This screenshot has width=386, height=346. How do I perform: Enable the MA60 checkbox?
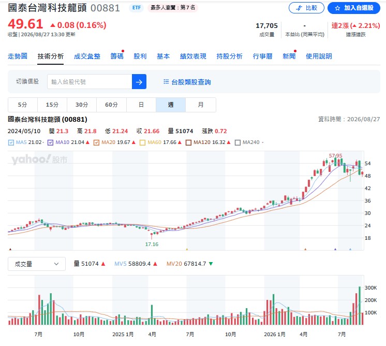[142, 142]
